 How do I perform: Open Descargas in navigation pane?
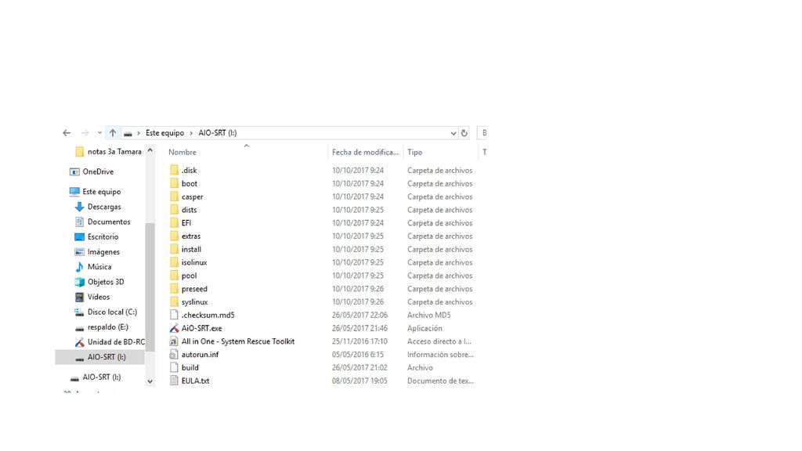(x=98, y=207)
